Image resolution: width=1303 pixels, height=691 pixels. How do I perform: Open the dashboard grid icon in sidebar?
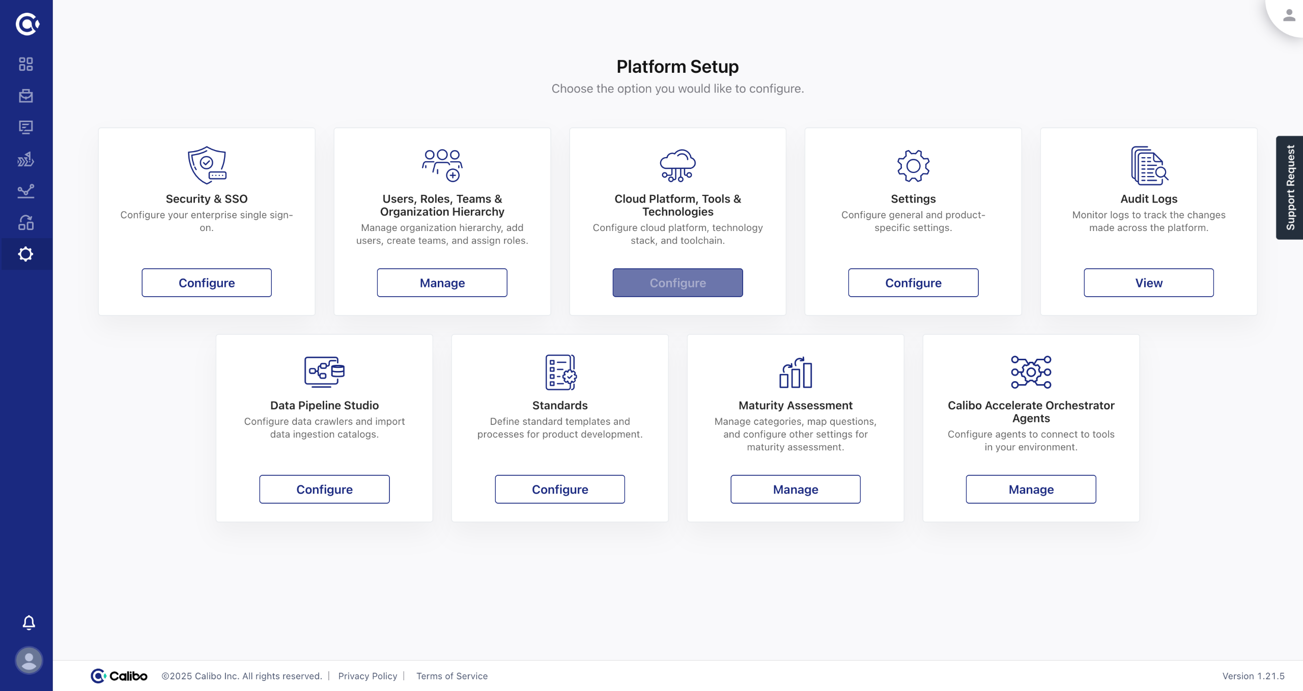[x=26, y=64]
